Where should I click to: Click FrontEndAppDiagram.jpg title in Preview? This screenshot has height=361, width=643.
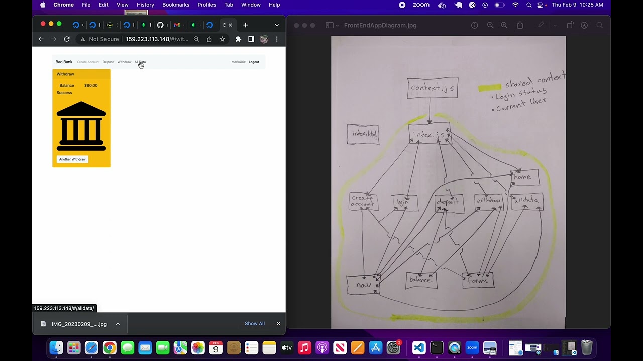380,25
